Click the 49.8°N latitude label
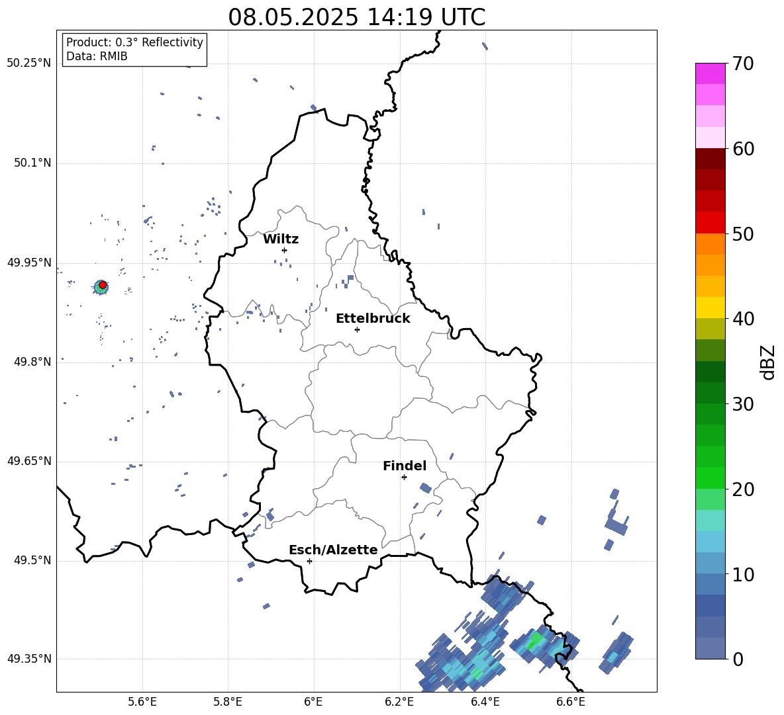The width and height of the screenshot is (784, 715). [32, 362]
